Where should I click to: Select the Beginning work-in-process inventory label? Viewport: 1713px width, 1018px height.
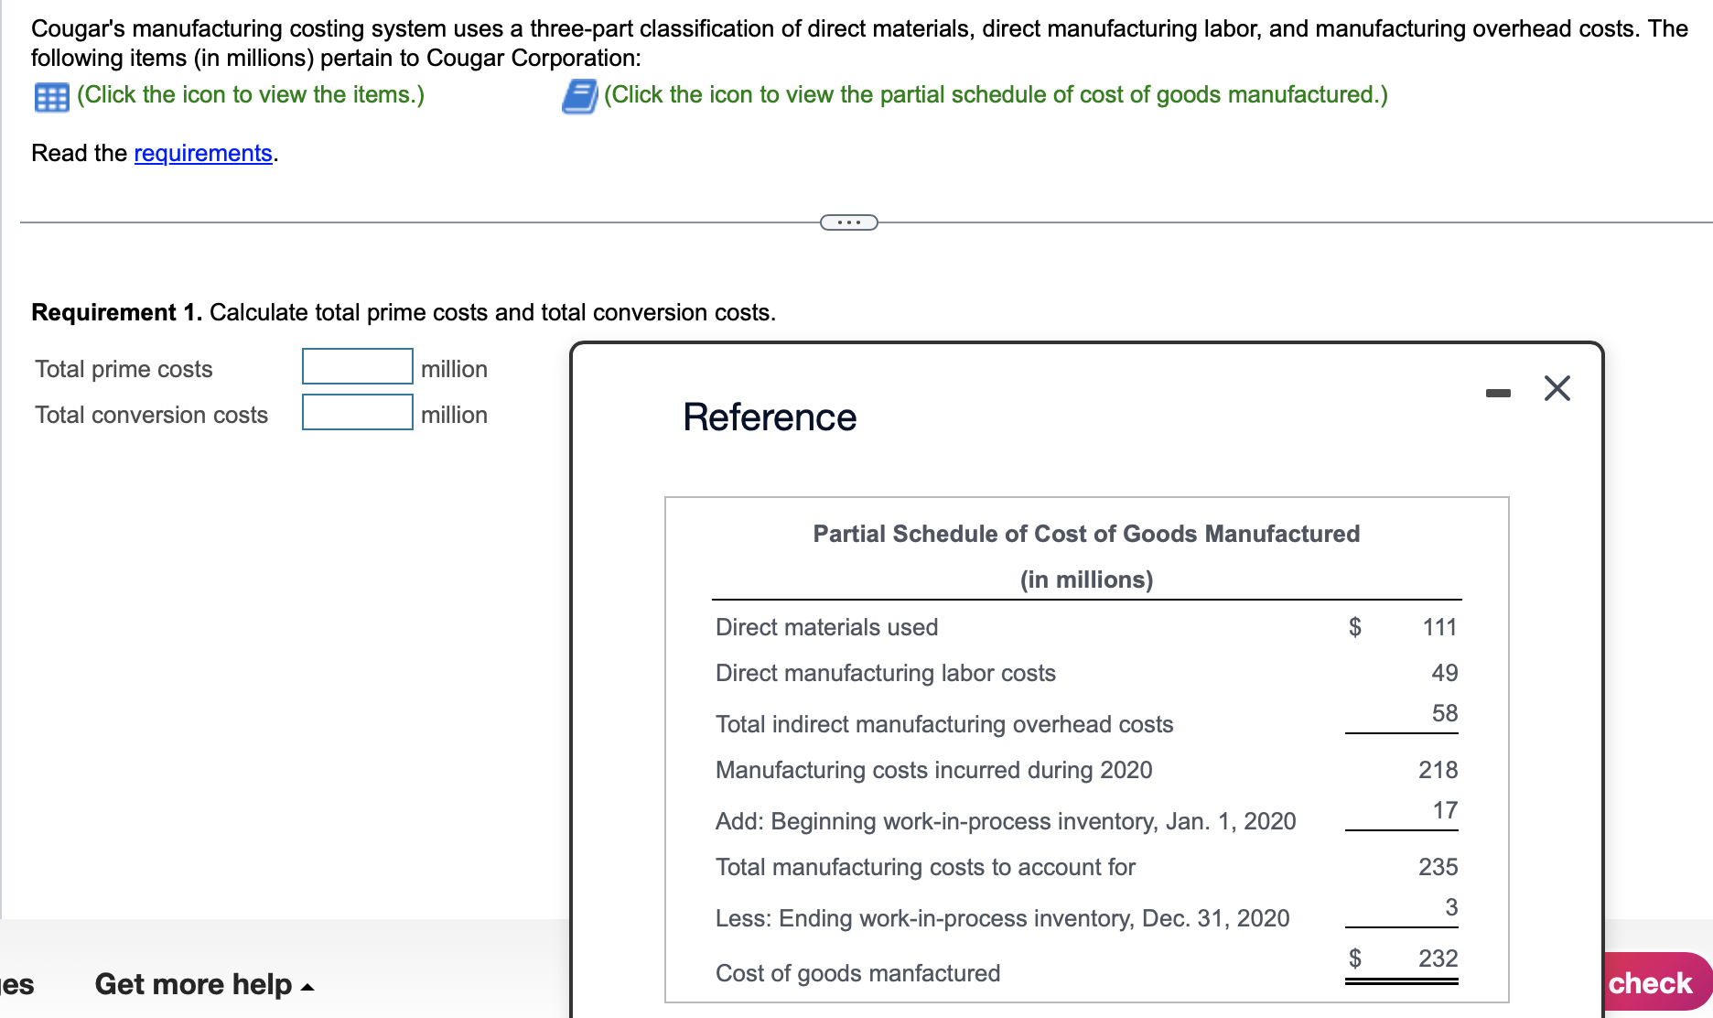pyautogui.click(x=1005, y=821)
